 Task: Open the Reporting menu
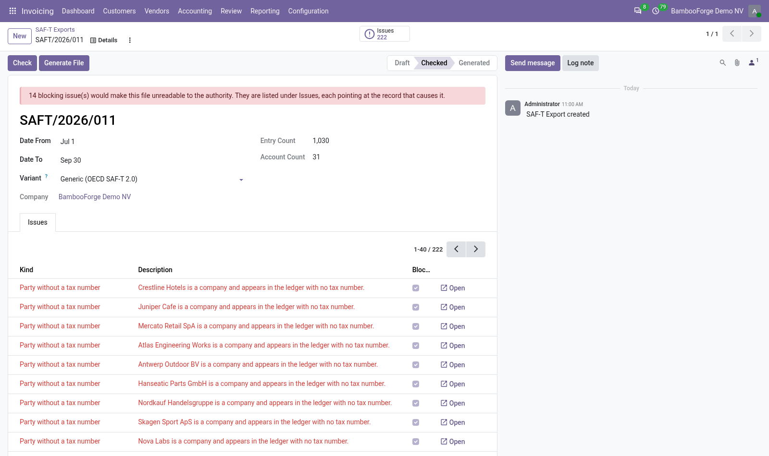point(265,11)
